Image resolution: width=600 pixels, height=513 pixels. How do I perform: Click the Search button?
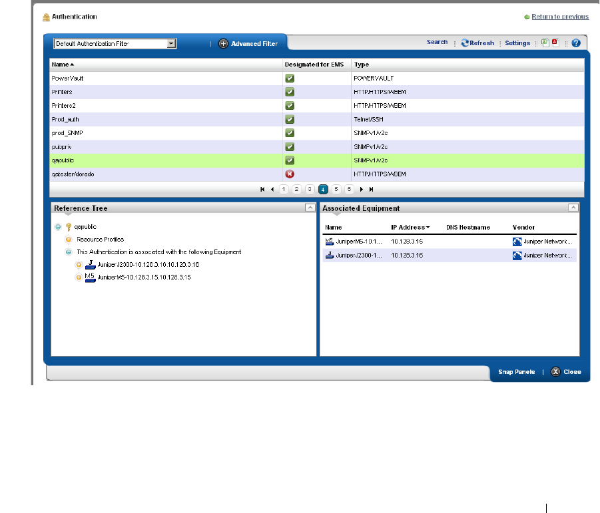(x=437, y=42)
